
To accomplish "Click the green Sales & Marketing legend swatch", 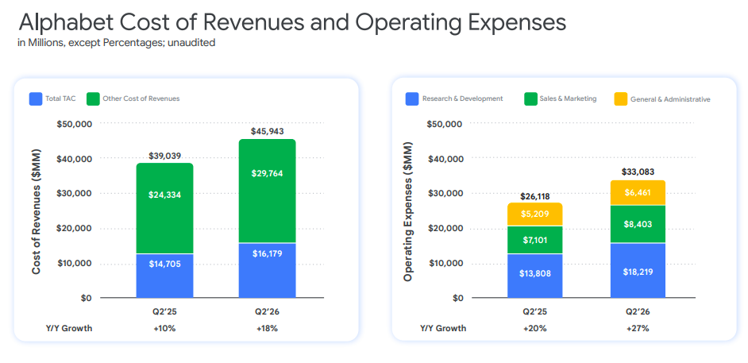I will click(x=530, y=98).
